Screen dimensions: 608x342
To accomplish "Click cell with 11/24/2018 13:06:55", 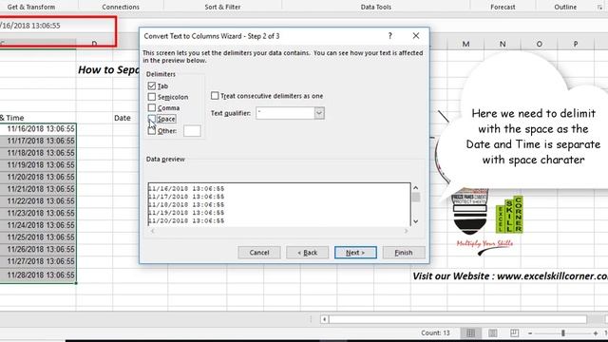I will click(38, 225).
